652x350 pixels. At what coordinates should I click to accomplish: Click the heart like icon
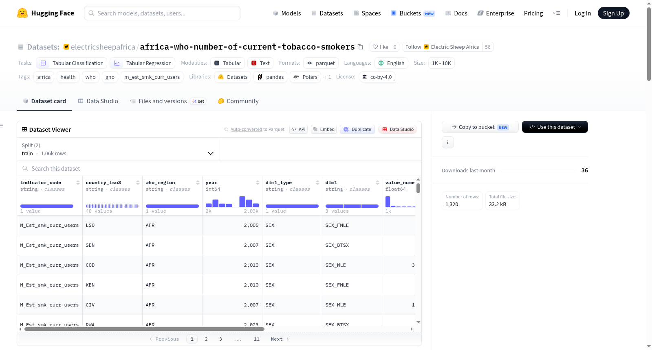point(375,47)
